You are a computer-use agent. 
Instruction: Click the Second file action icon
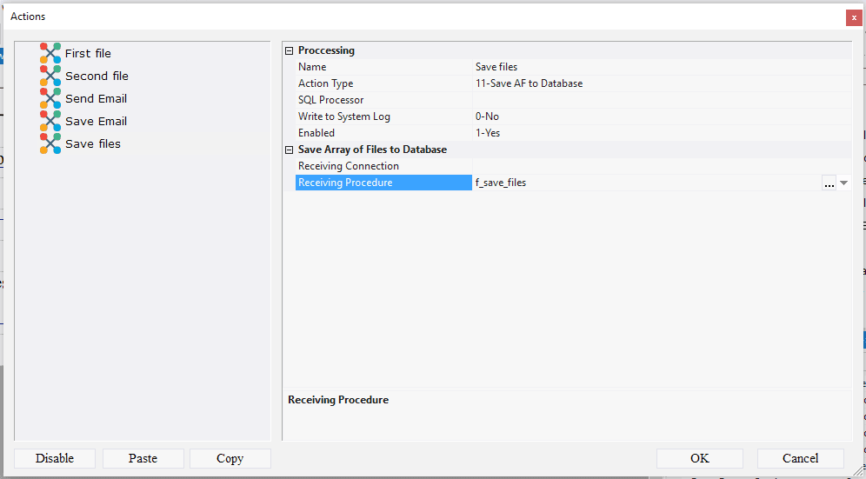[x=50, y=76]
